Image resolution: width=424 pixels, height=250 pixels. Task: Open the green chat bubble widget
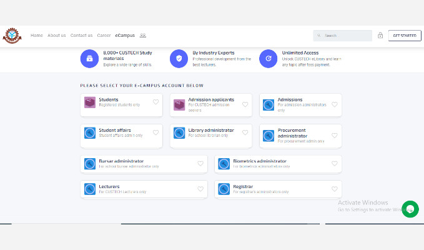[x=410, y=209]
